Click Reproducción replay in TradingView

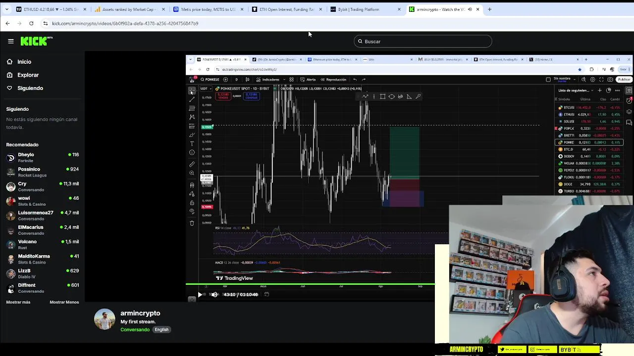[333, 80]
